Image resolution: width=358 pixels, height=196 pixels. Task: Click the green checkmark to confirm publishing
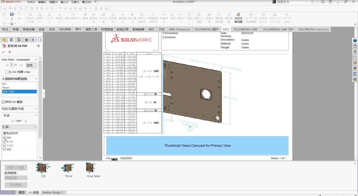pyautogui.click(x=3, y=52)
